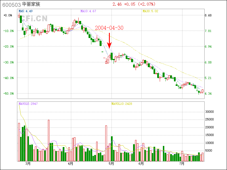Select the 3月 month label
Image resolution: width=227 pixels, height=170 pixels.
click(x=28, y=163)
